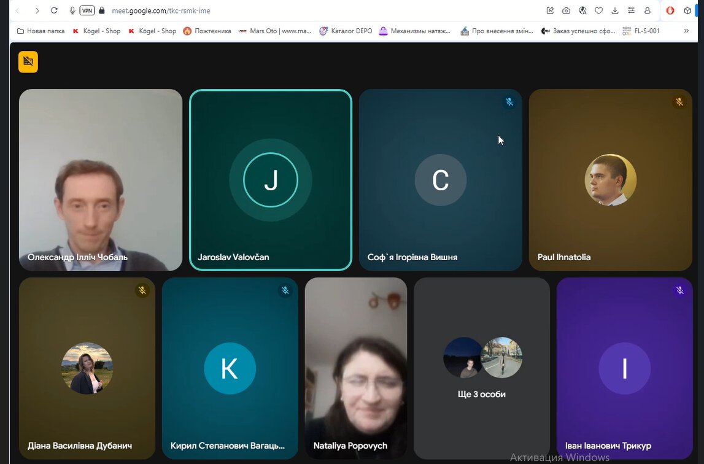This screenshot has height=464, width=704.
Task: Click muted mic icon on Paul Ihnatolia tile
Action: pyautogui.click(x=679, y=102)
